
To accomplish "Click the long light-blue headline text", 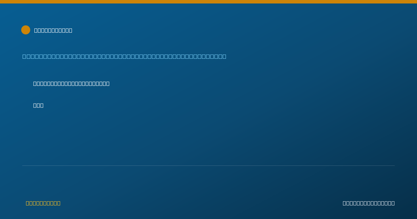I will click(124, 56).
